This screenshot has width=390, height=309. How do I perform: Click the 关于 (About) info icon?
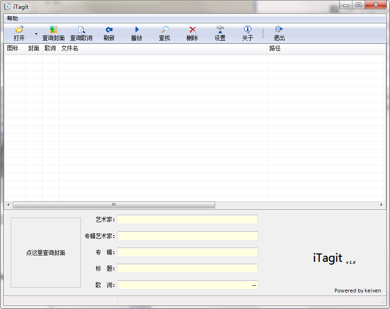(248, 33)
